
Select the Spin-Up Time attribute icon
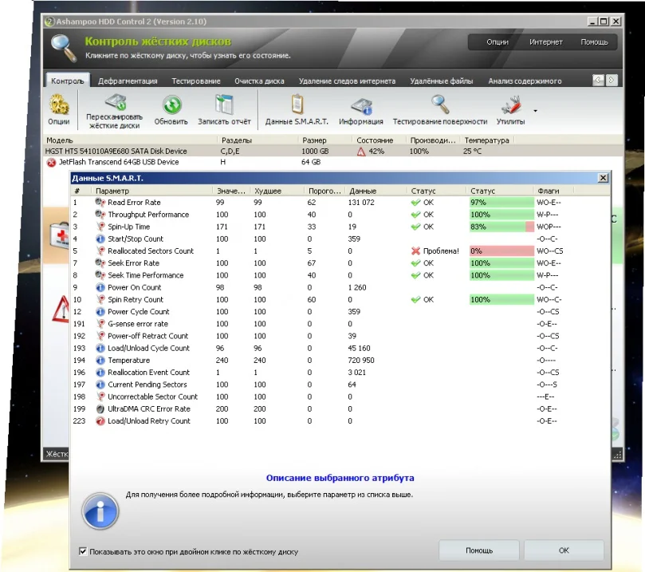pos(100,227)
